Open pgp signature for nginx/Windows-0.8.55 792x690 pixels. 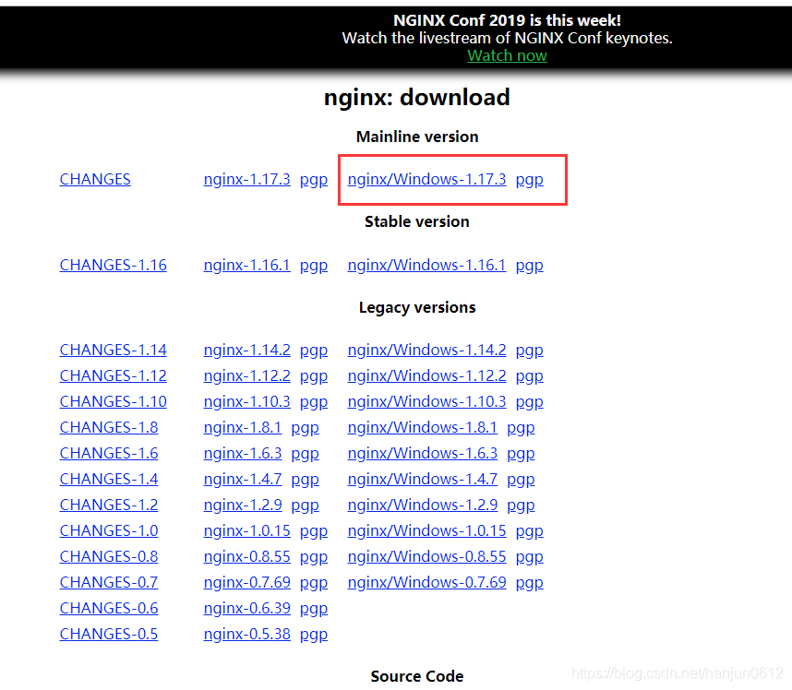(529, 557)
